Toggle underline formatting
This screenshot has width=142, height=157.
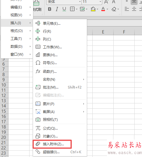[x=64, y=9]
